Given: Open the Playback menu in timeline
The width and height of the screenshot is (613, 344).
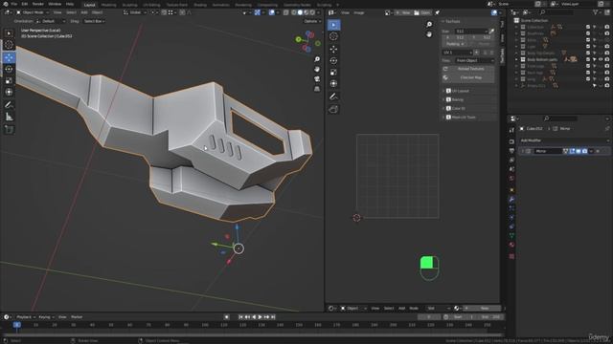Looking at the screenshot, I should pyautogui.click(x=26, y=317).
